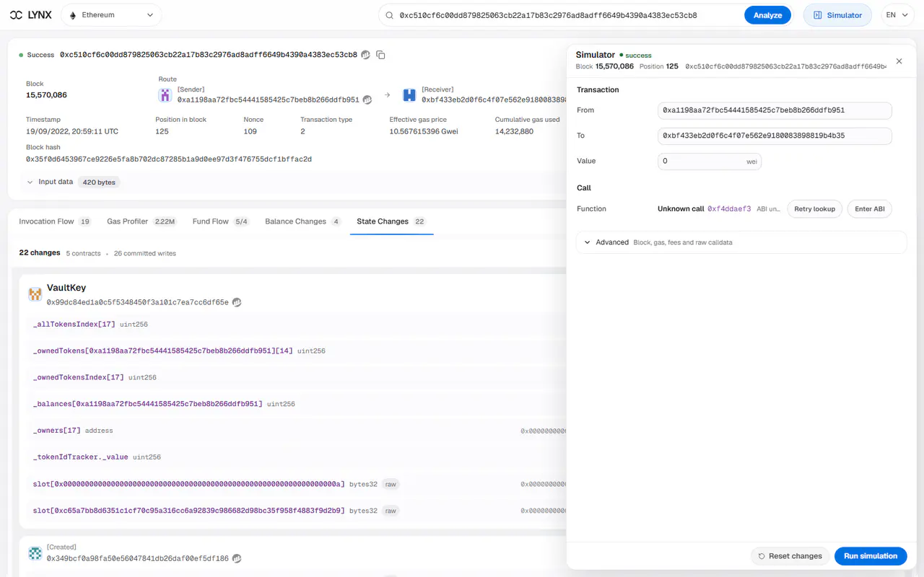Screen dimensions: 924x577
Task: Click the created contract's teal identicon
Action: [x=35, y=553]
